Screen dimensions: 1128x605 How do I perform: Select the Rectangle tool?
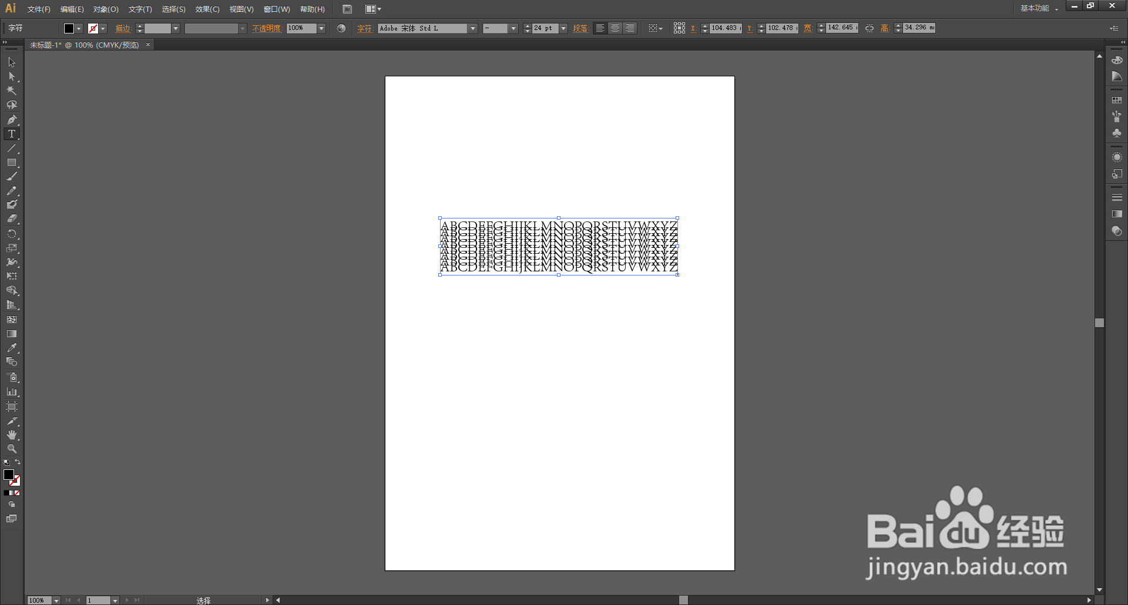12,163
